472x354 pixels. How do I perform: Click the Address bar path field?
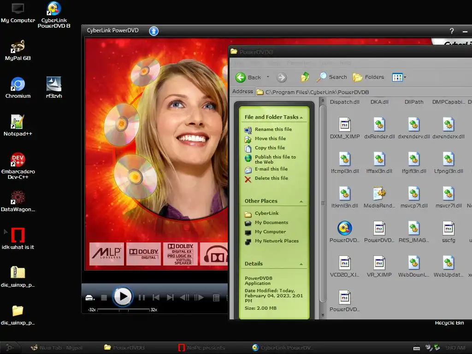point(364,92)
